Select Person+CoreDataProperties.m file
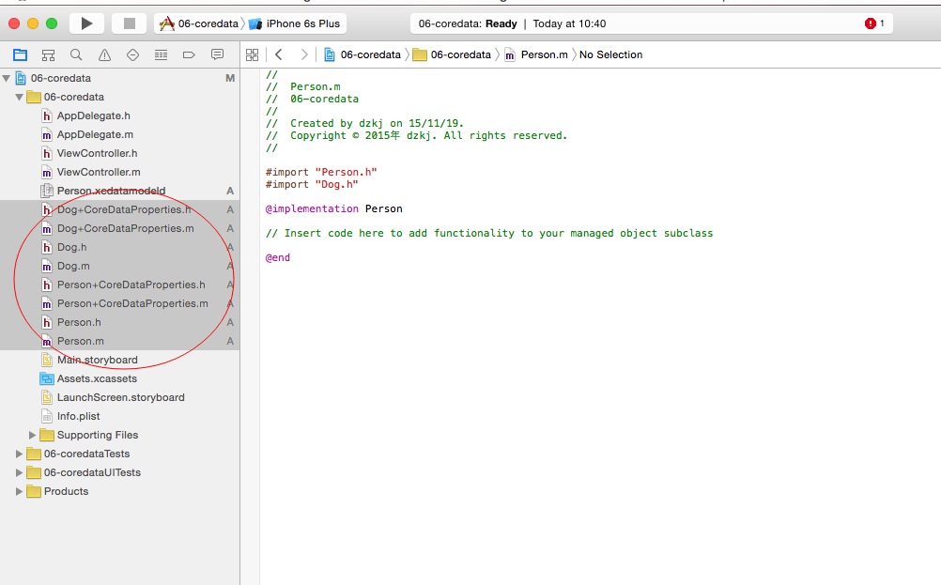Viewport: 941px width, 585px height. click(132, 303)
